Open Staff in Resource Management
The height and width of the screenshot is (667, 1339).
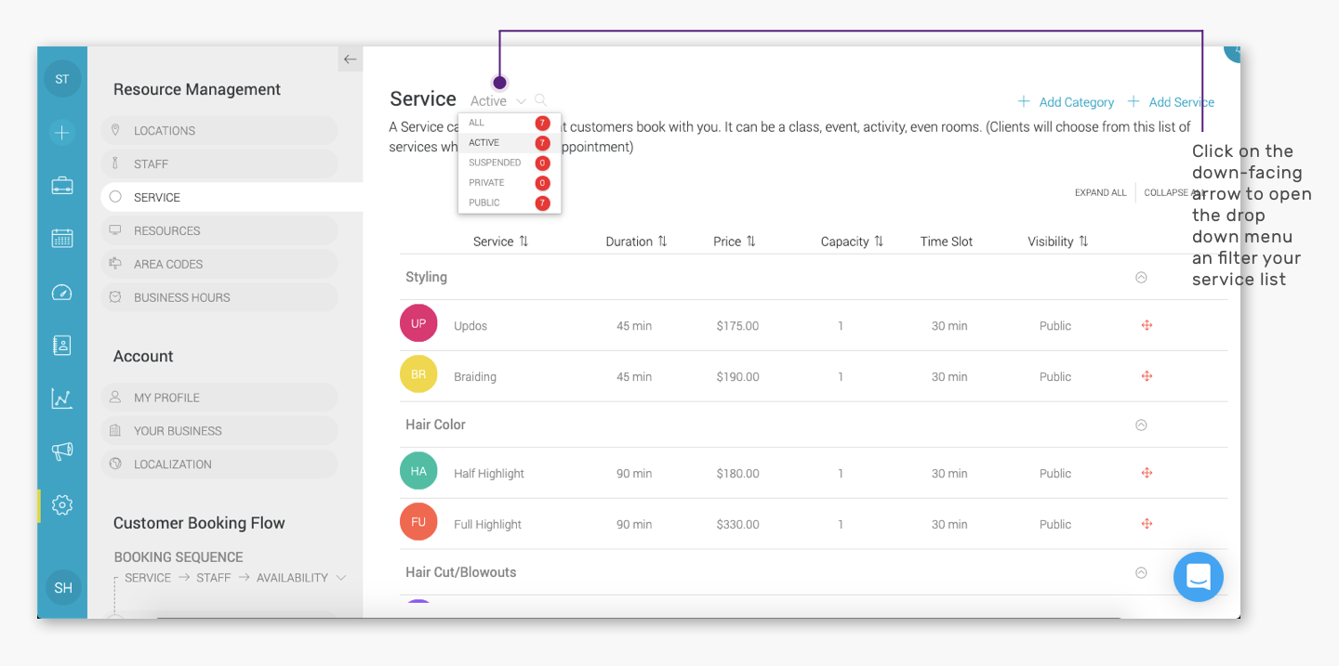(219, 164)
